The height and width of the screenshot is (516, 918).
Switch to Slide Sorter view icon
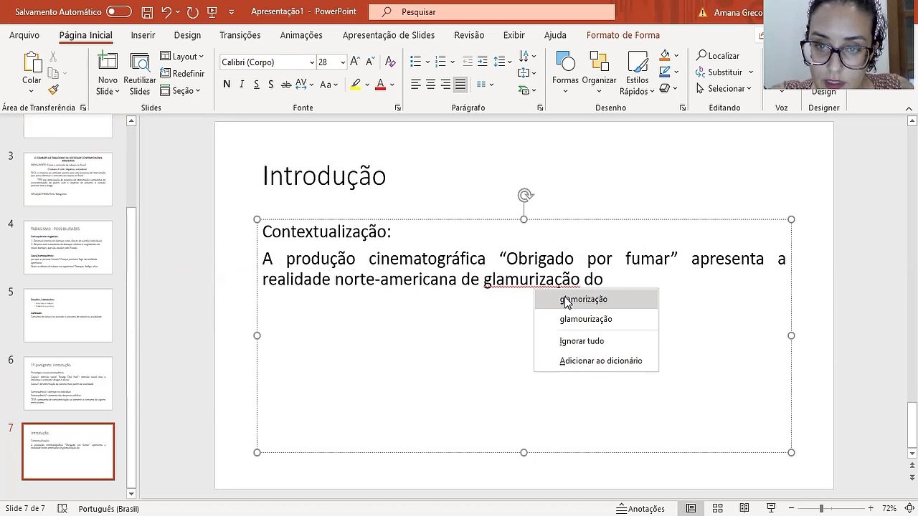(717, 508)
